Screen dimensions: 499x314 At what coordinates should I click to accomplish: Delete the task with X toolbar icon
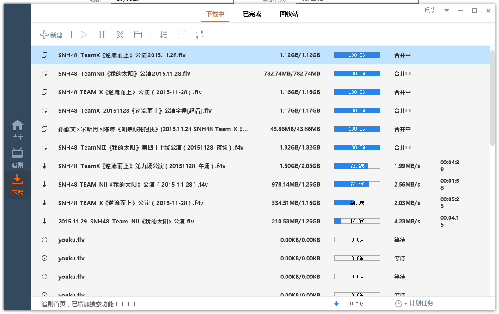pos(120,35)
